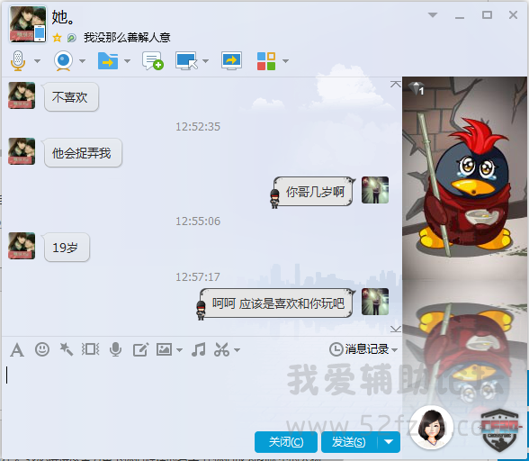Start video call using webcam icon
The height and width of the screenshot is (461, 529).
pos(63,61)
